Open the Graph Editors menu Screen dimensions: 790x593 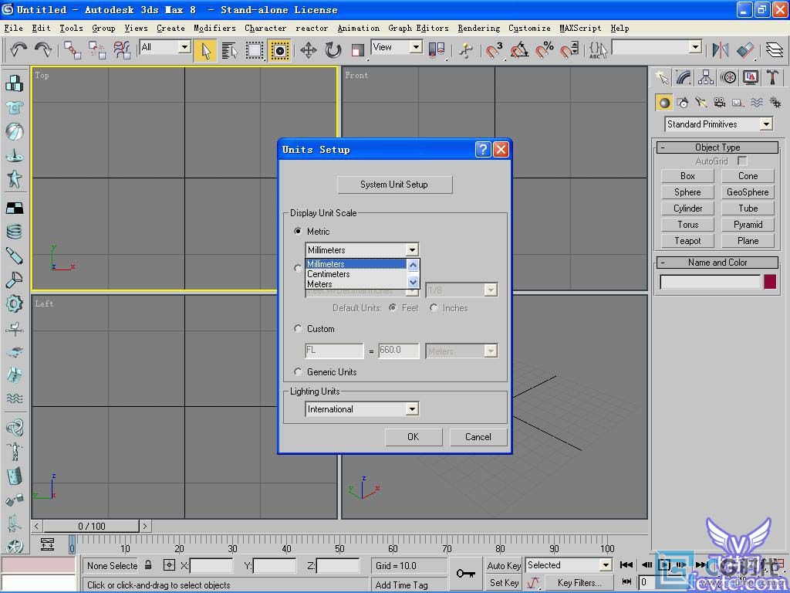(418, 29)
